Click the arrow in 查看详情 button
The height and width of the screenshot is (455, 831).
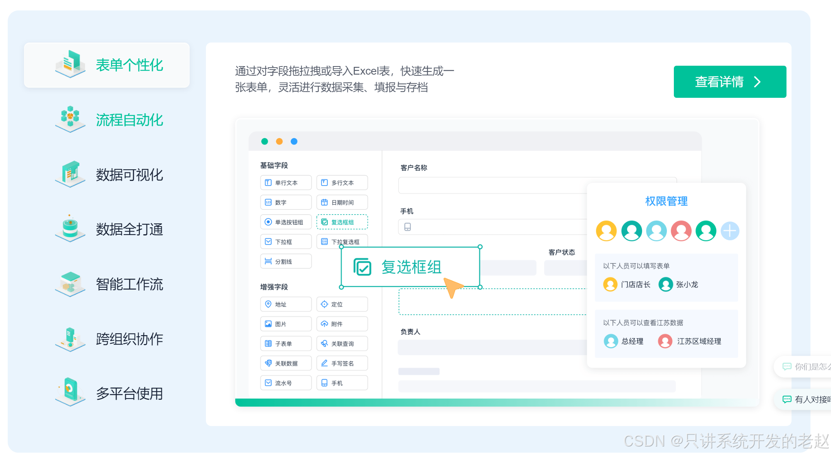coord(757,82)
